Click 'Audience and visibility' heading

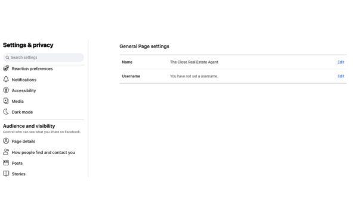[x=29, y=126]
